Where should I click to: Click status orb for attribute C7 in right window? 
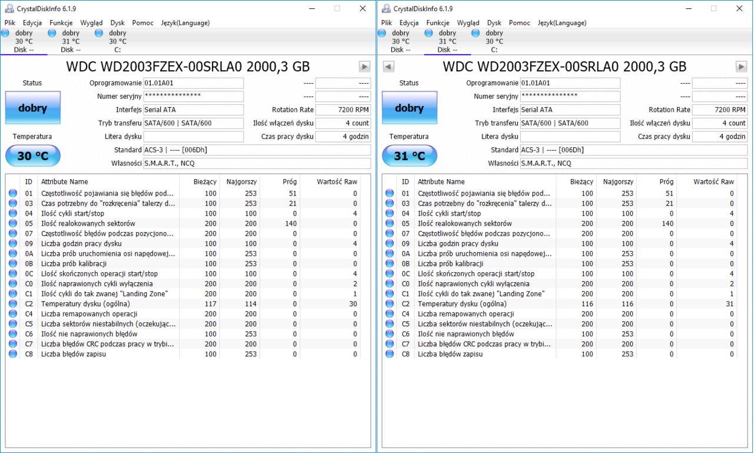(x=389, y=344)
